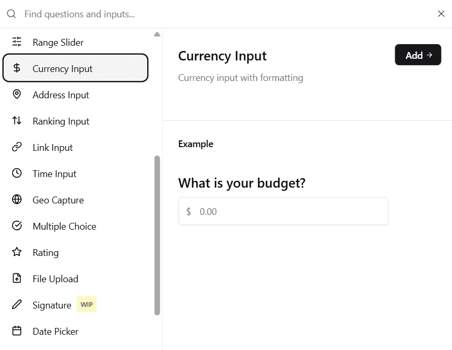This screenshot has width=452, height=350.
Task: Select the Date Picker calendar icon
Action: [16, 331]
